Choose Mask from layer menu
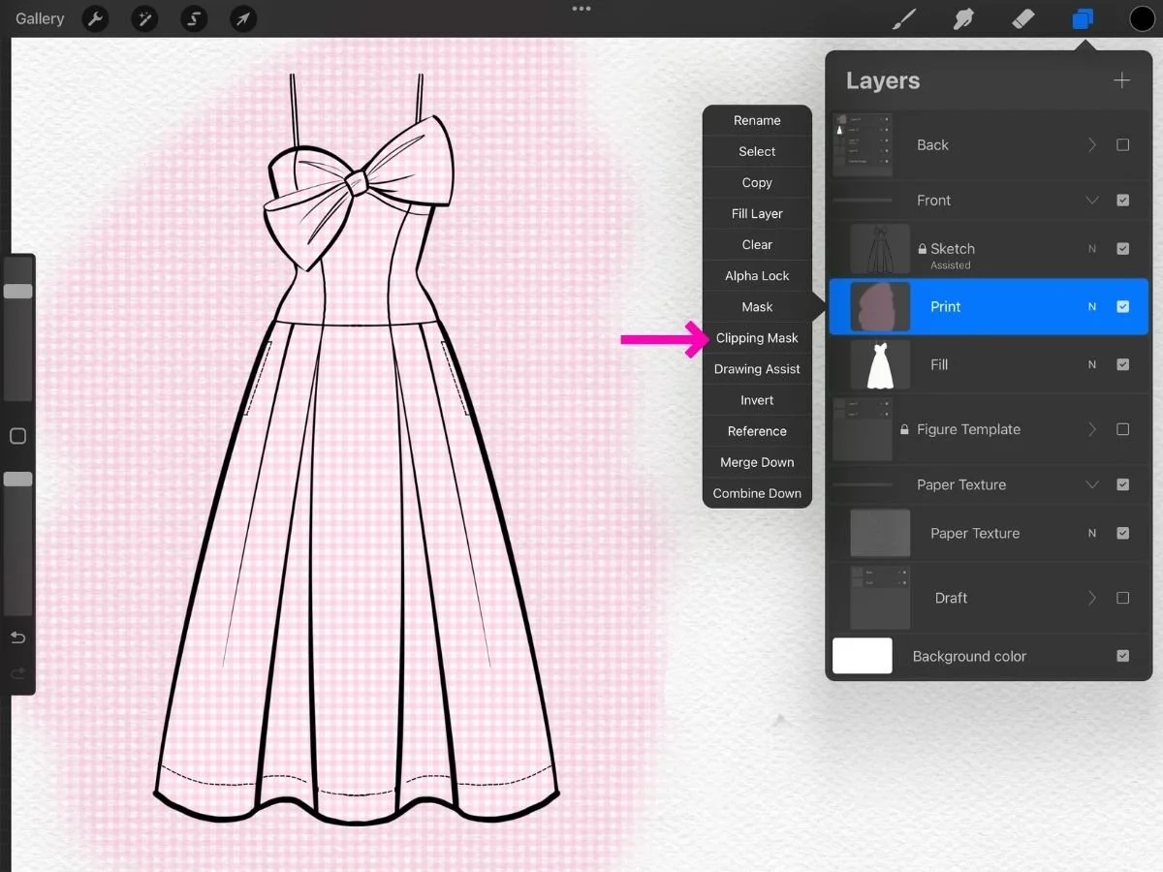The height and width of the screenshot is (872, 1163). 757,307
